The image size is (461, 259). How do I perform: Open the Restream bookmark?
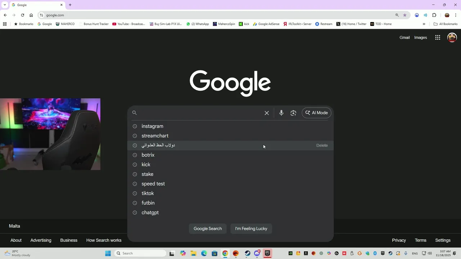tap(324, 24)
